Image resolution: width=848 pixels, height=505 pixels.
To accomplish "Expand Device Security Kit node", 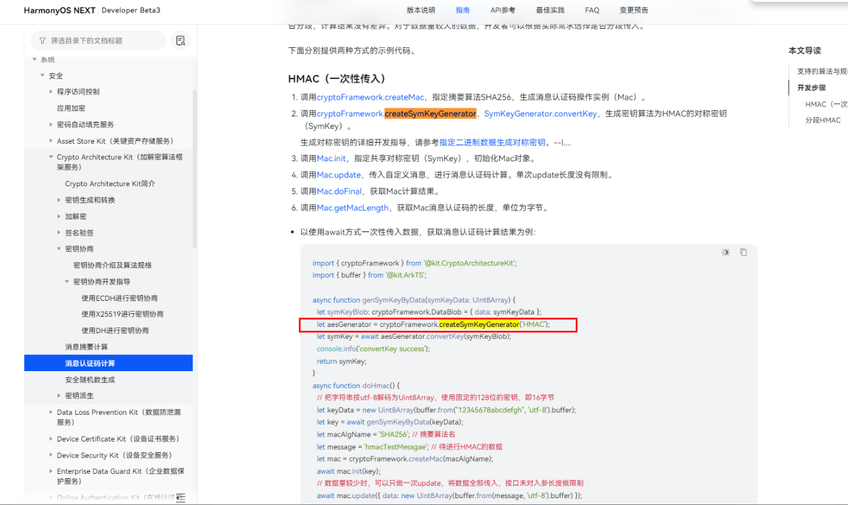I will coord(51,455).
